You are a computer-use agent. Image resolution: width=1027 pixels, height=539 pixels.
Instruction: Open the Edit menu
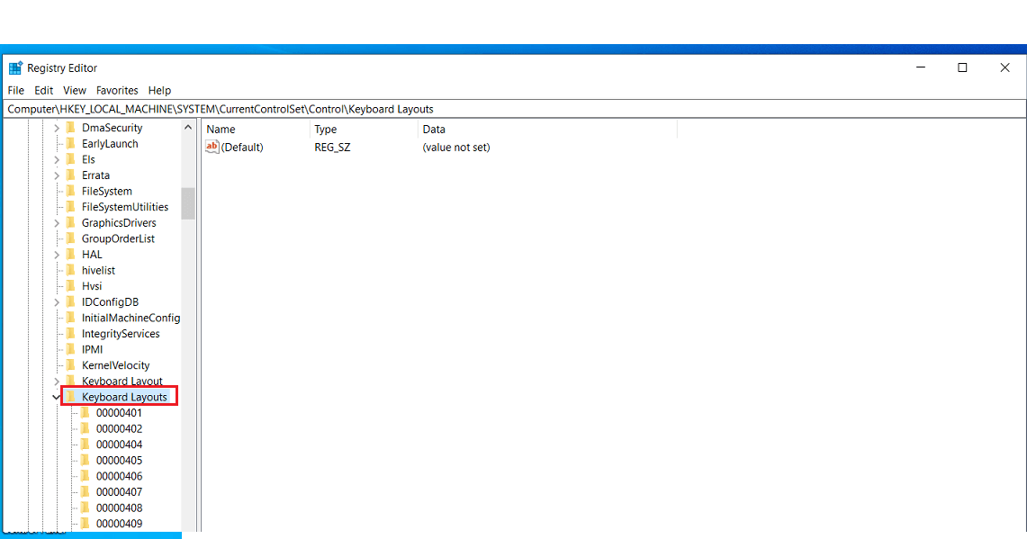[x=44, y=90]
